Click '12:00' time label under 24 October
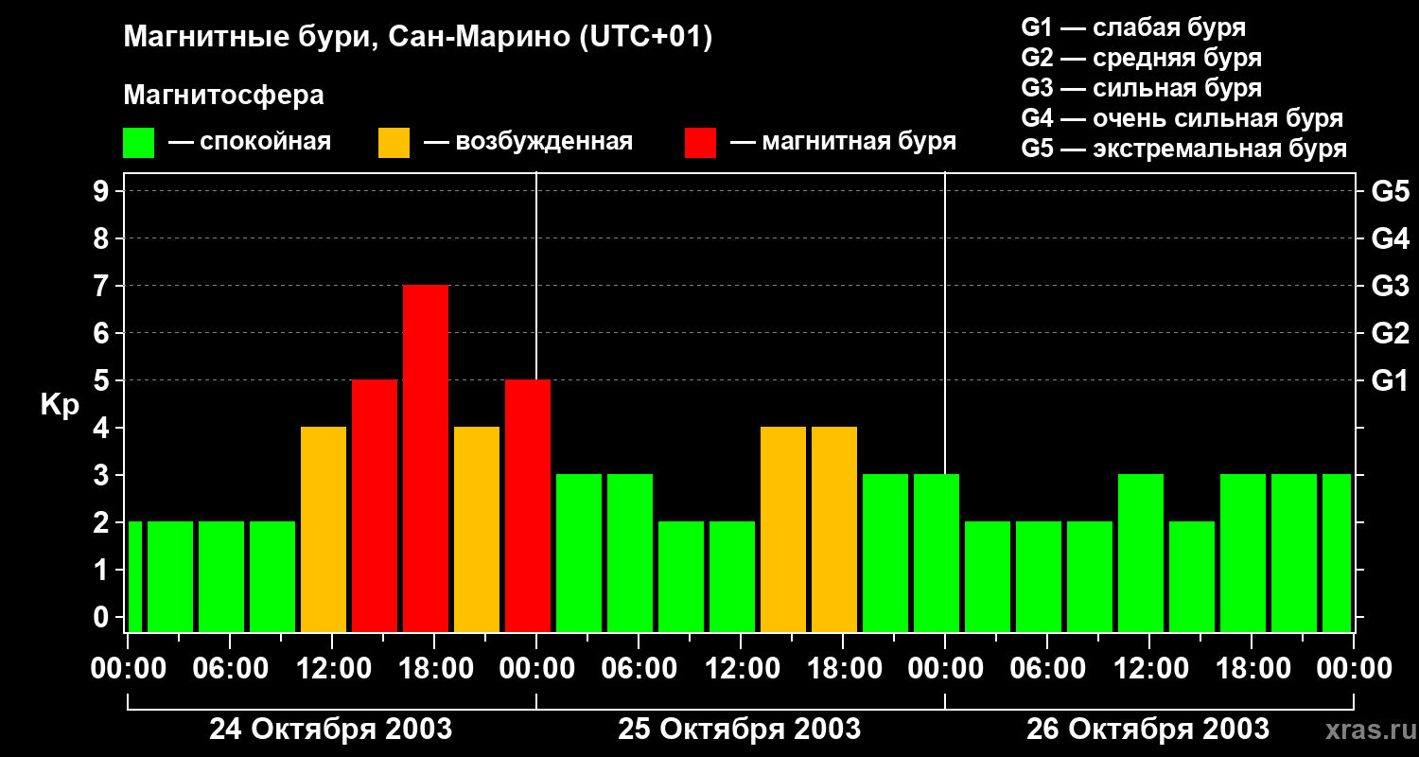This screenshot has width=1419, height=757. coord(333,669)
